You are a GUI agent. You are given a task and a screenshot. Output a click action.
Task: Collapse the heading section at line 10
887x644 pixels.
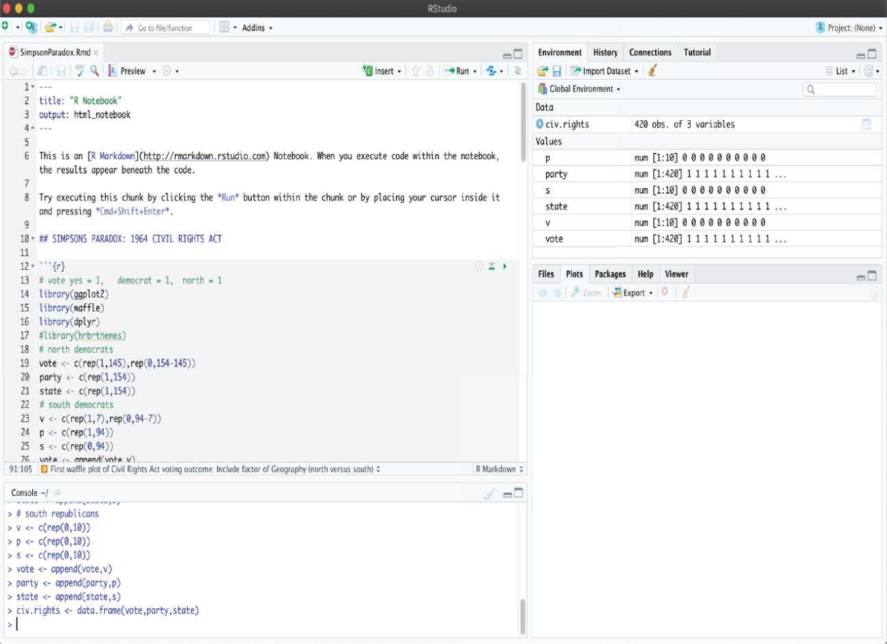pyautogui.click(x=33, y=239)
